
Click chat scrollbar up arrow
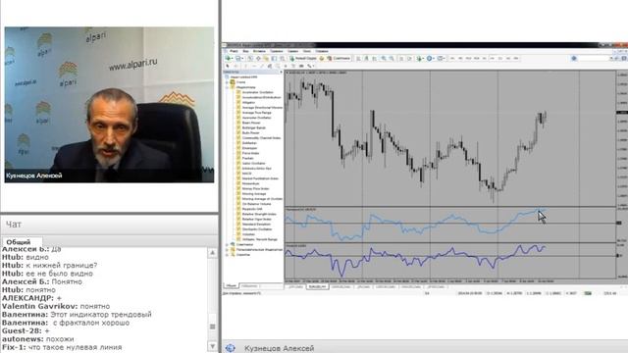pyautogui.click(x=213, y=253)
